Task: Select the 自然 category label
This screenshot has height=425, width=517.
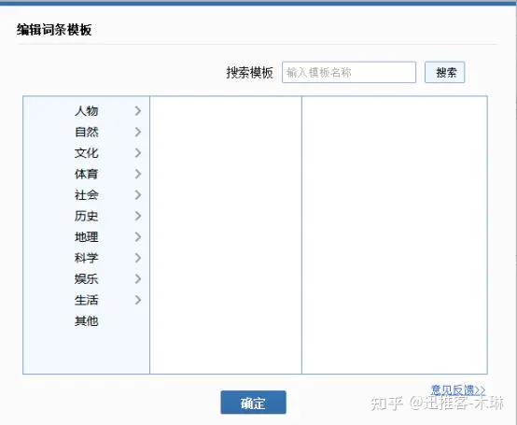Action: (x=87, y=132)
